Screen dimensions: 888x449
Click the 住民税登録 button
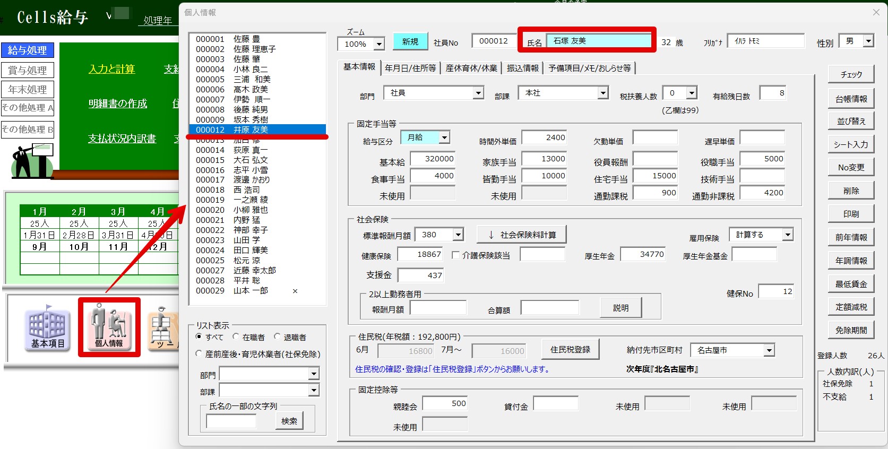571,349
